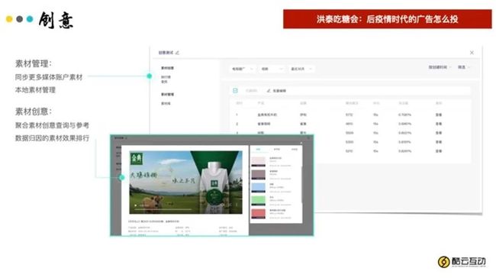Click the percentage value in table row 1
Screen dimensions: 496x278
point(404,115)
